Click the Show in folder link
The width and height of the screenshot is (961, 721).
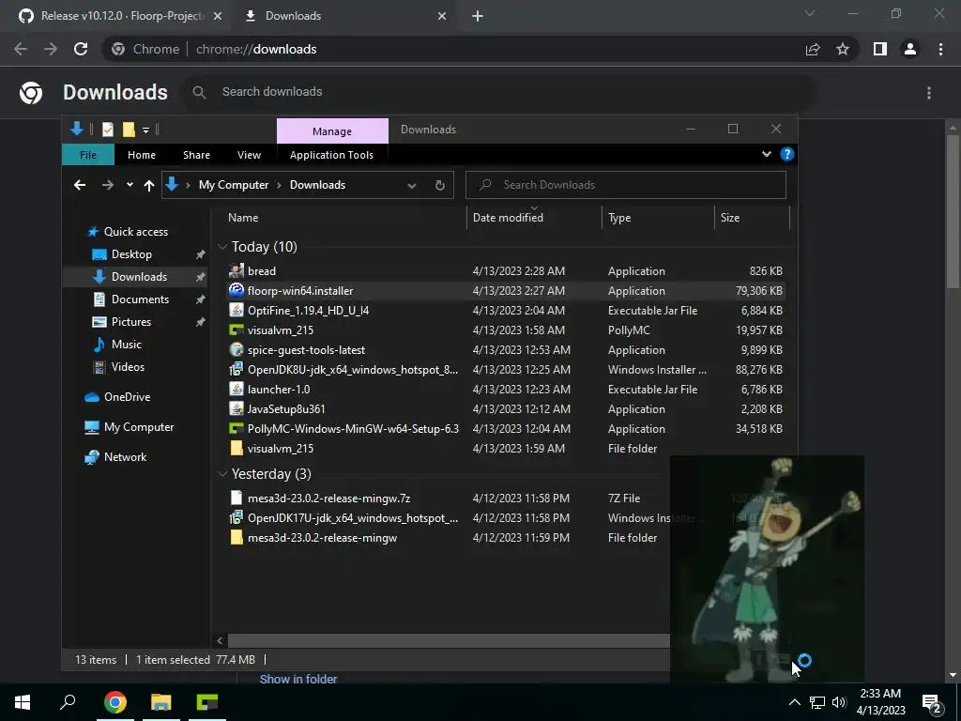tap(298, 679)
